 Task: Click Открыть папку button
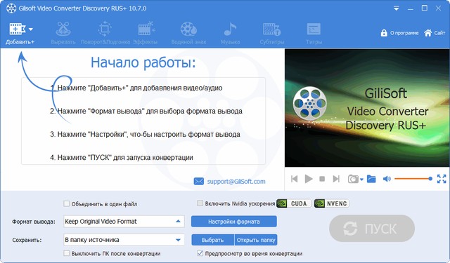256,240
